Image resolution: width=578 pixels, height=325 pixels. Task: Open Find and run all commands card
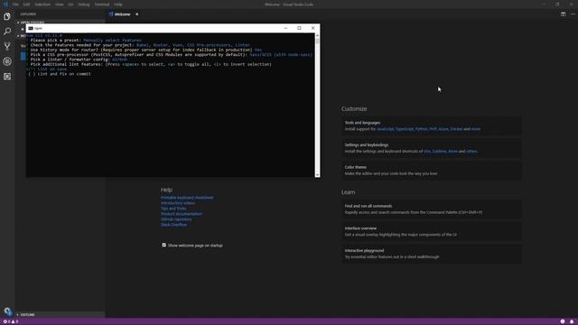pos(432,209)
